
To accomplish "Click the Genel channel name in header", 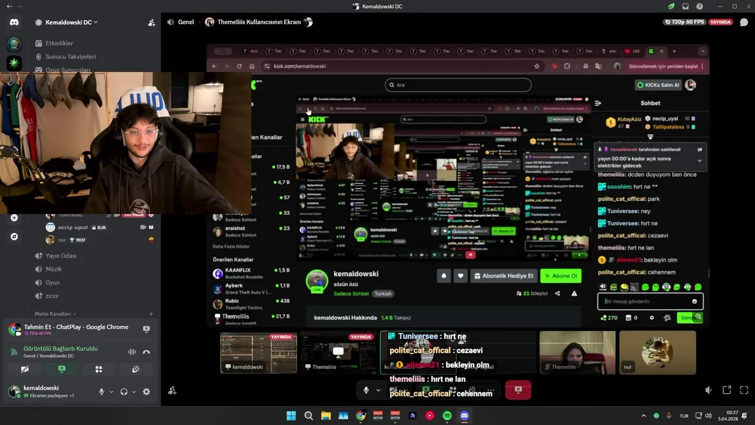I will (x=186, y=22).
